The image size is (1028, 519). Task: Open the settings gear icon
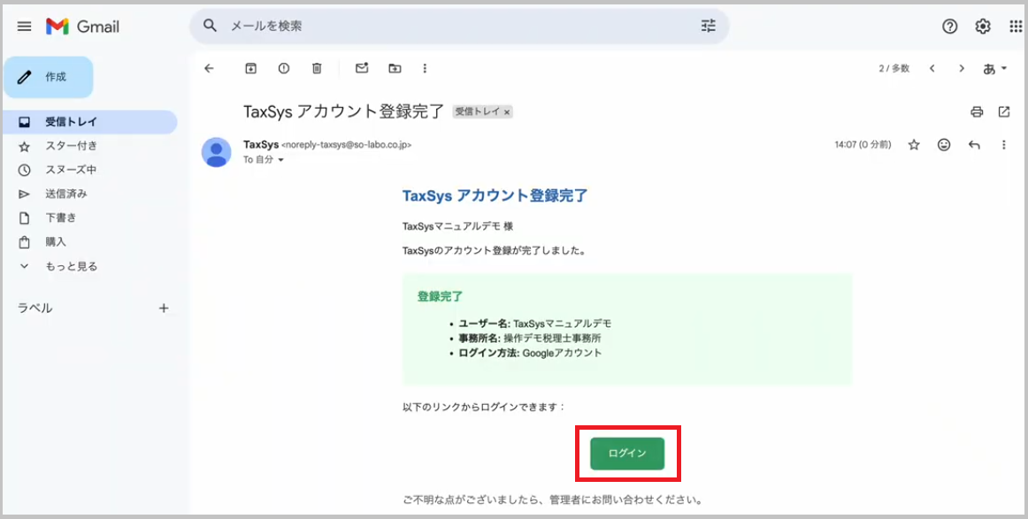pyautogui.click(x=982, y=27)
